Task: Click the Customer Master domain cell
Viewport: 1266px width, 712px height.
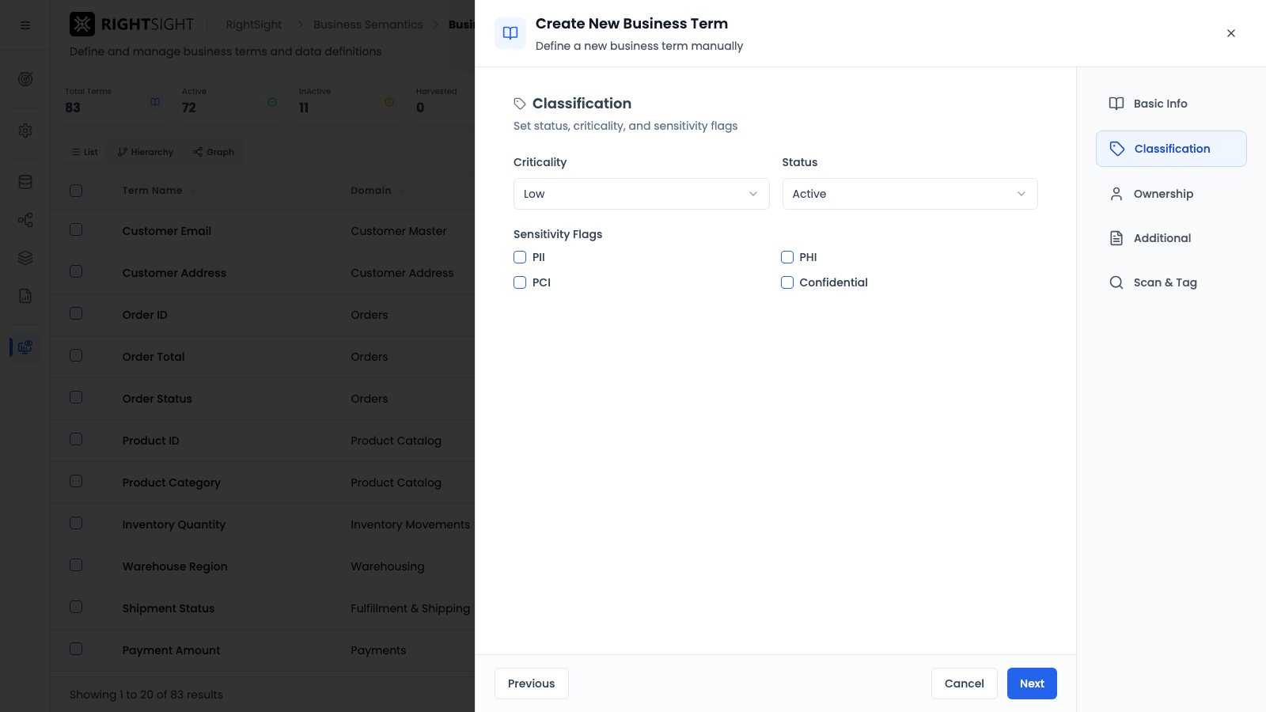Action: pos(399,231)
